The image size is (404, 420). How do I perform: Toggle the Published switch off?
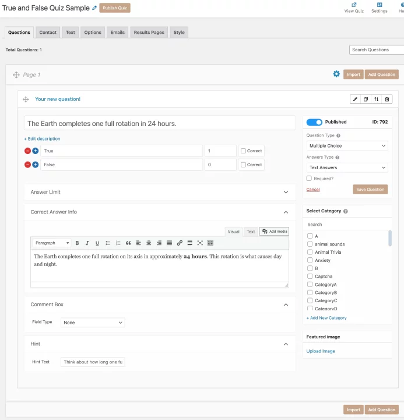pos(314,122)
